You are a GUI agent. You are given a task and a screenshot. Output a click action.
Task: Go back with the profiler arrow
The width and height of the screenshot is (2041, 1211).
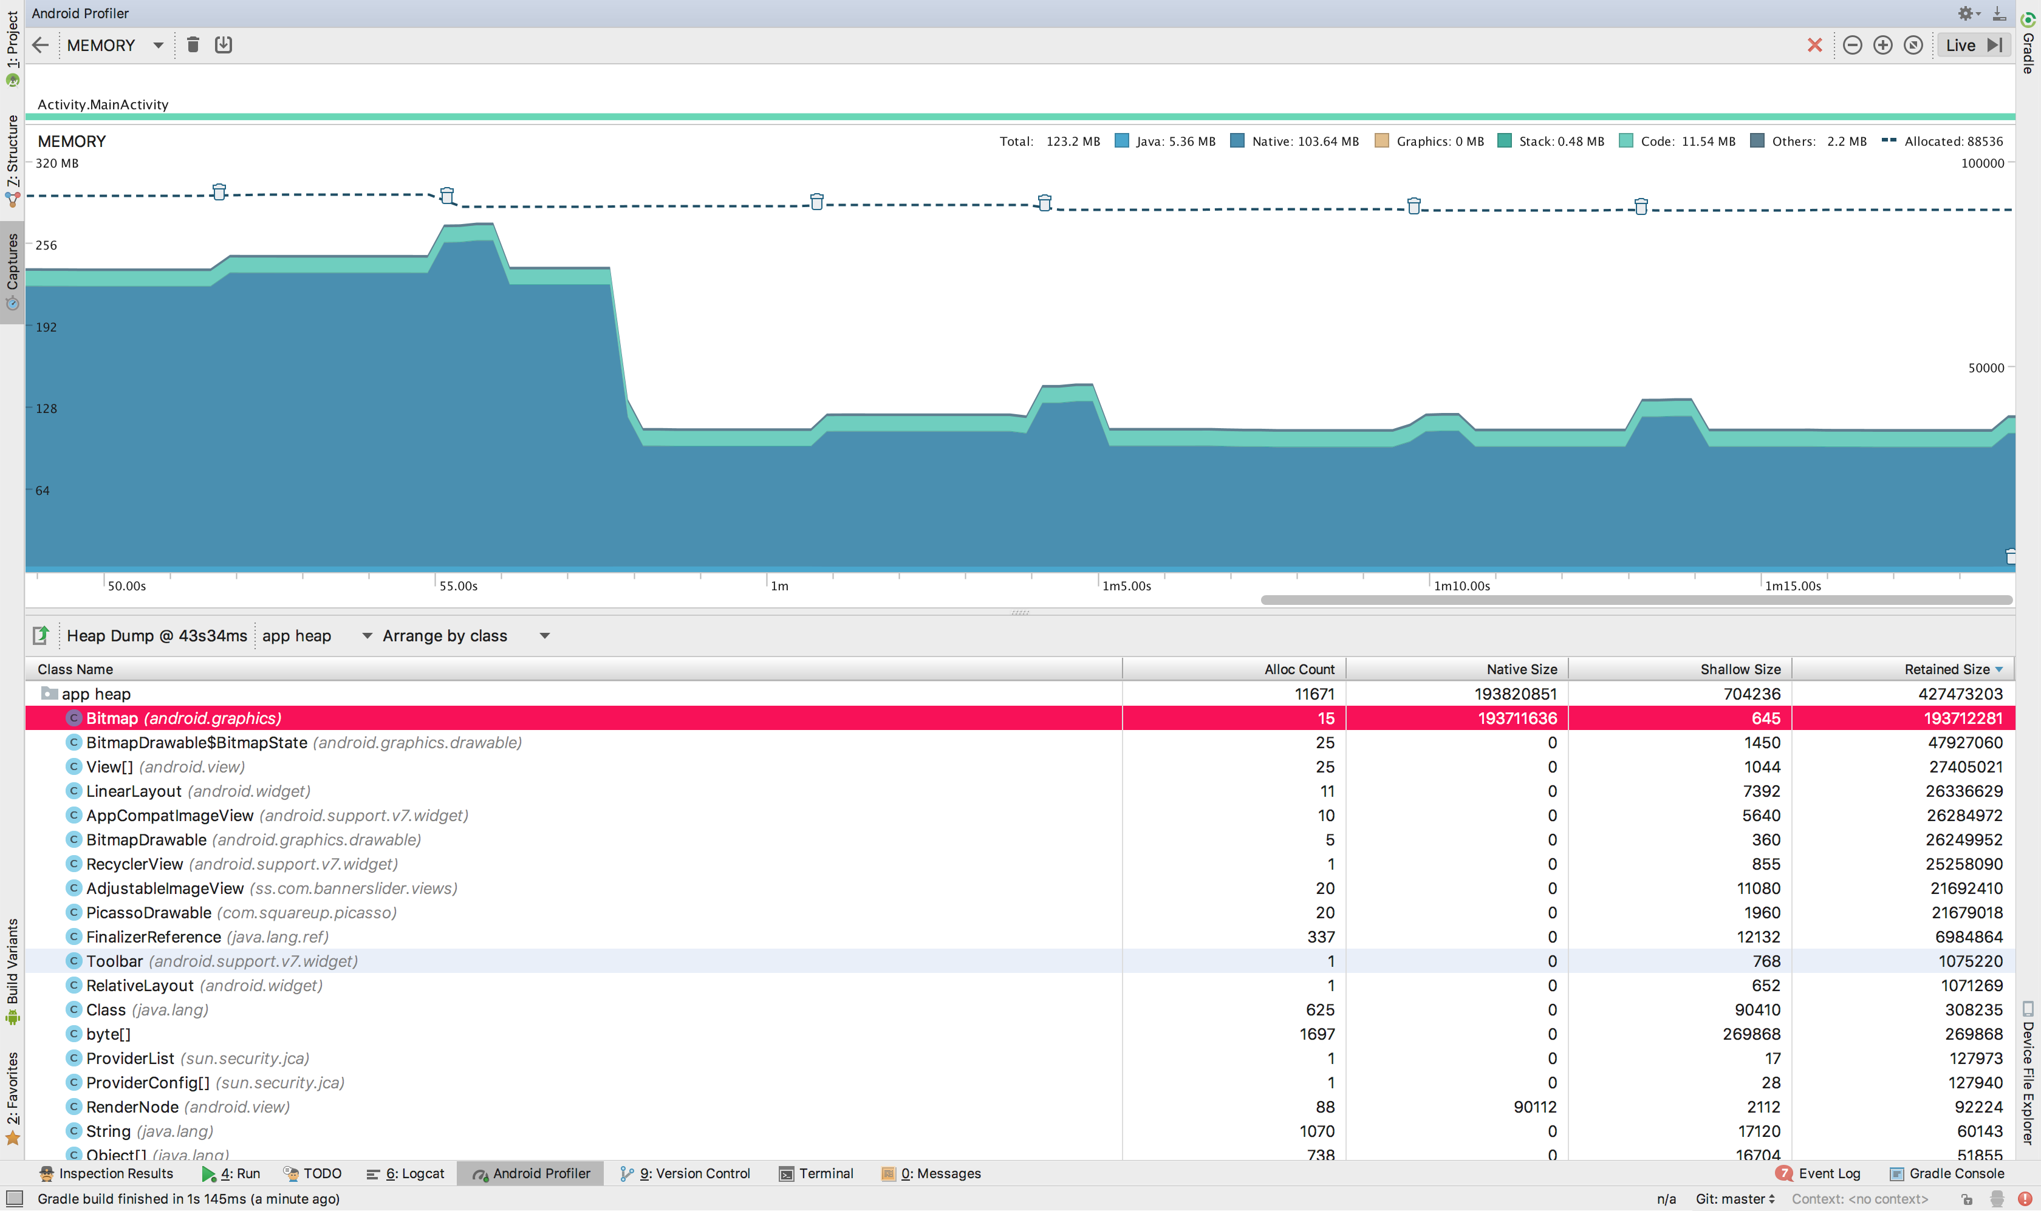pos(40,45)
